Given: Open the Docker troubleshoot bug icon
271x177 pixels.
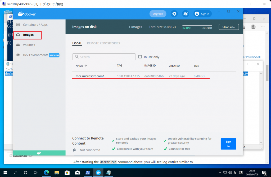Looking at the screenshot, I should [x=186, y=14].
